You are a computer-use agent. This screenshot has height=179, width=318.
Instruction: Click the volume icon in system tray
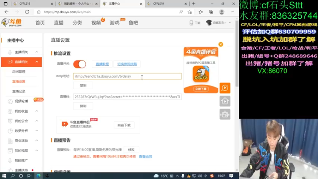200,176
